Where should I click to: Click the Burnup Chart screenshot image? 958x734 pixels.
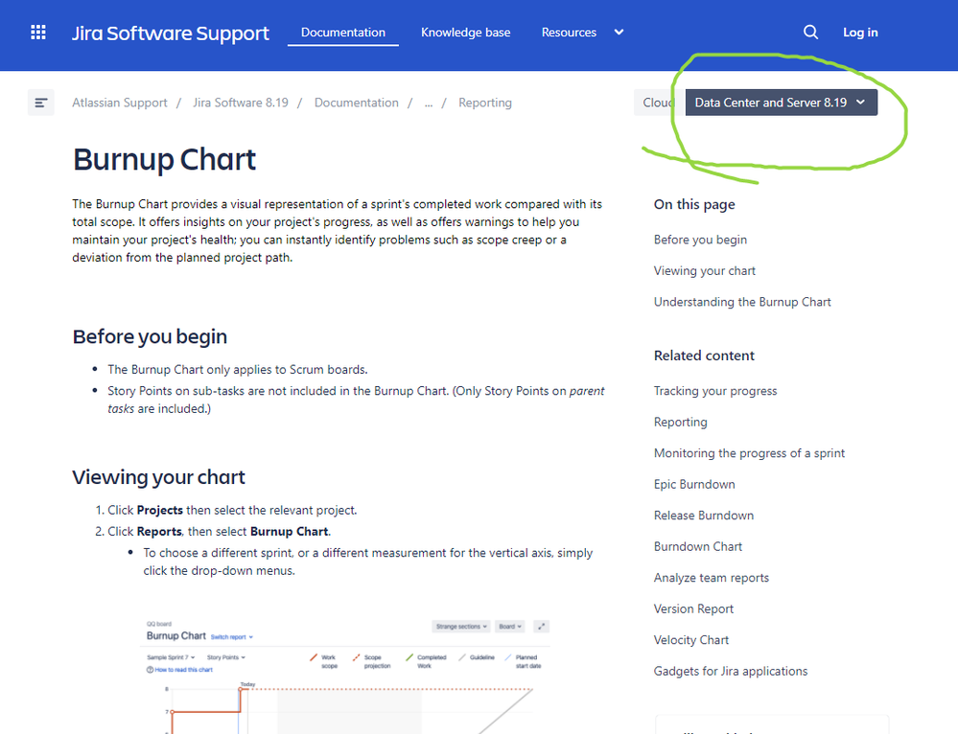(346, 676)
